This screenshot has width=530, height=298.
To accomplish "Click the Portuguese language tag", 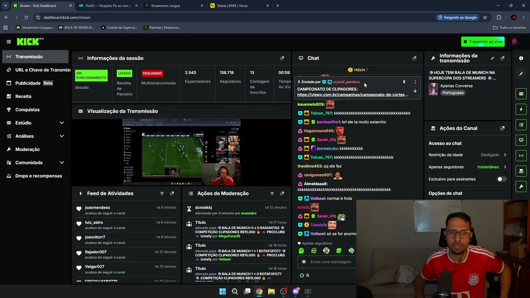I will point(453,93).
